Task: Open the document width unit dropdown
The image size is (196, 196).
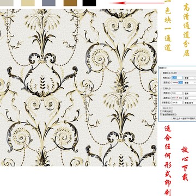Action: click(x=190, y=94)
